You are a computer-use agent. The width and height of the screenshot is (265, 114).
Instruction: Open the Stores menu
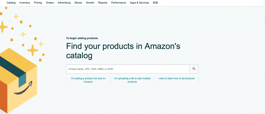coord(78,3)
